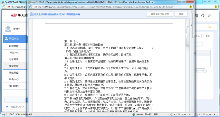Select 知识管理 in the back window sidebar
Viewport: 220px width, 117px height.
tap(14, 46)
